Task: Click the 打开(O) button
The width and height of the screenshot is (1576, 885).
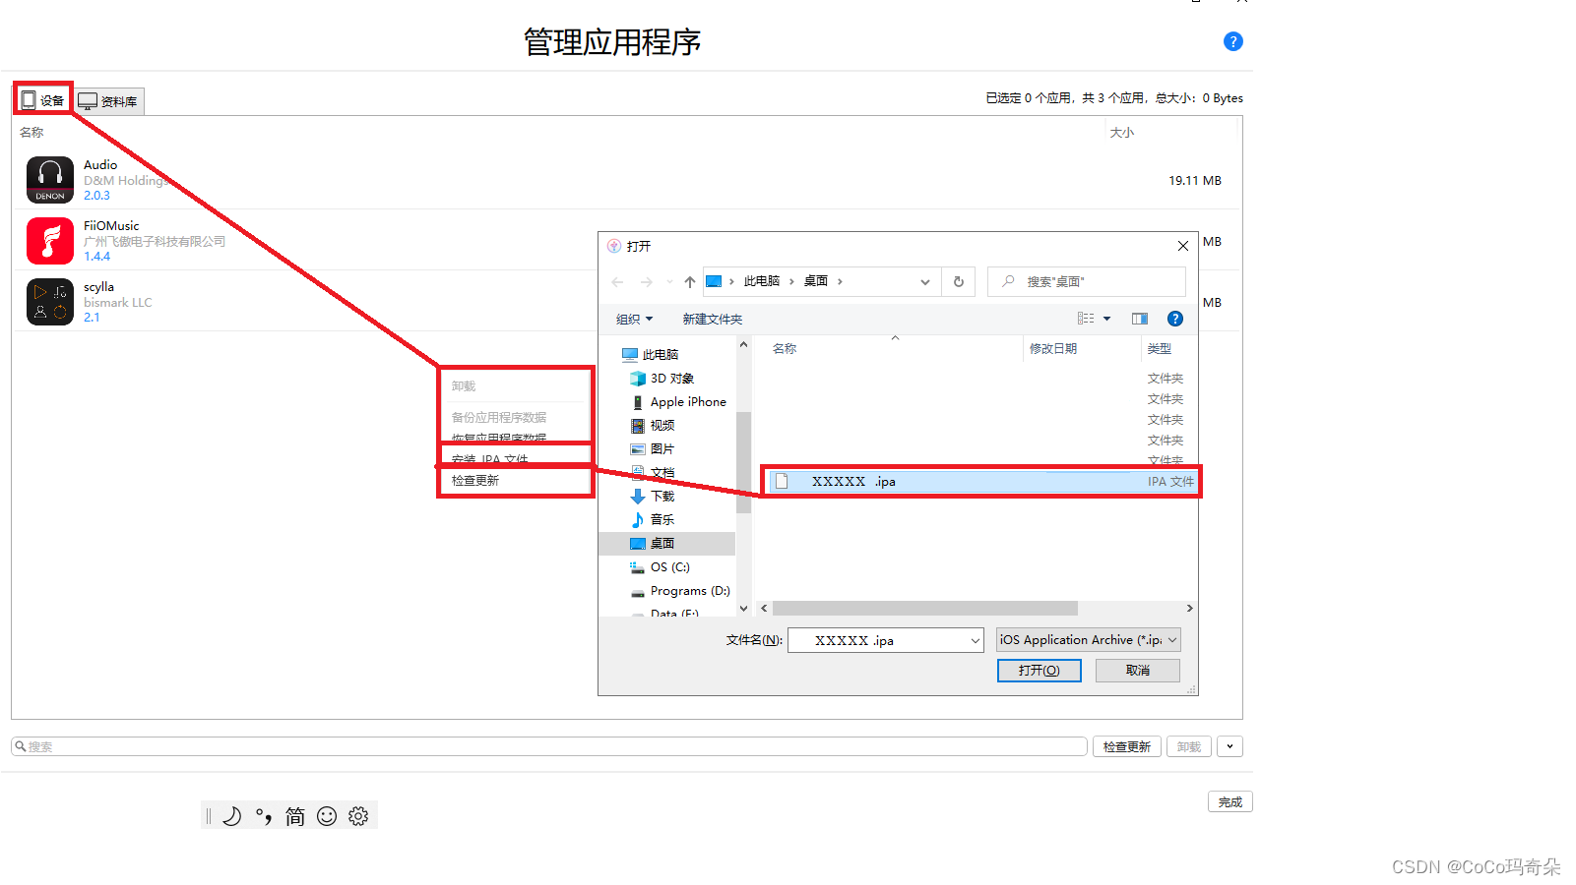Action: point(1040,671)
